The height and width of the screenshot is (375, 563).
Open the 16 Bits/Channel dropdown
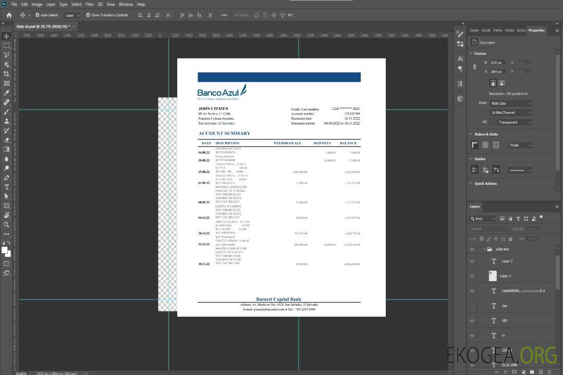pos(510,113)
